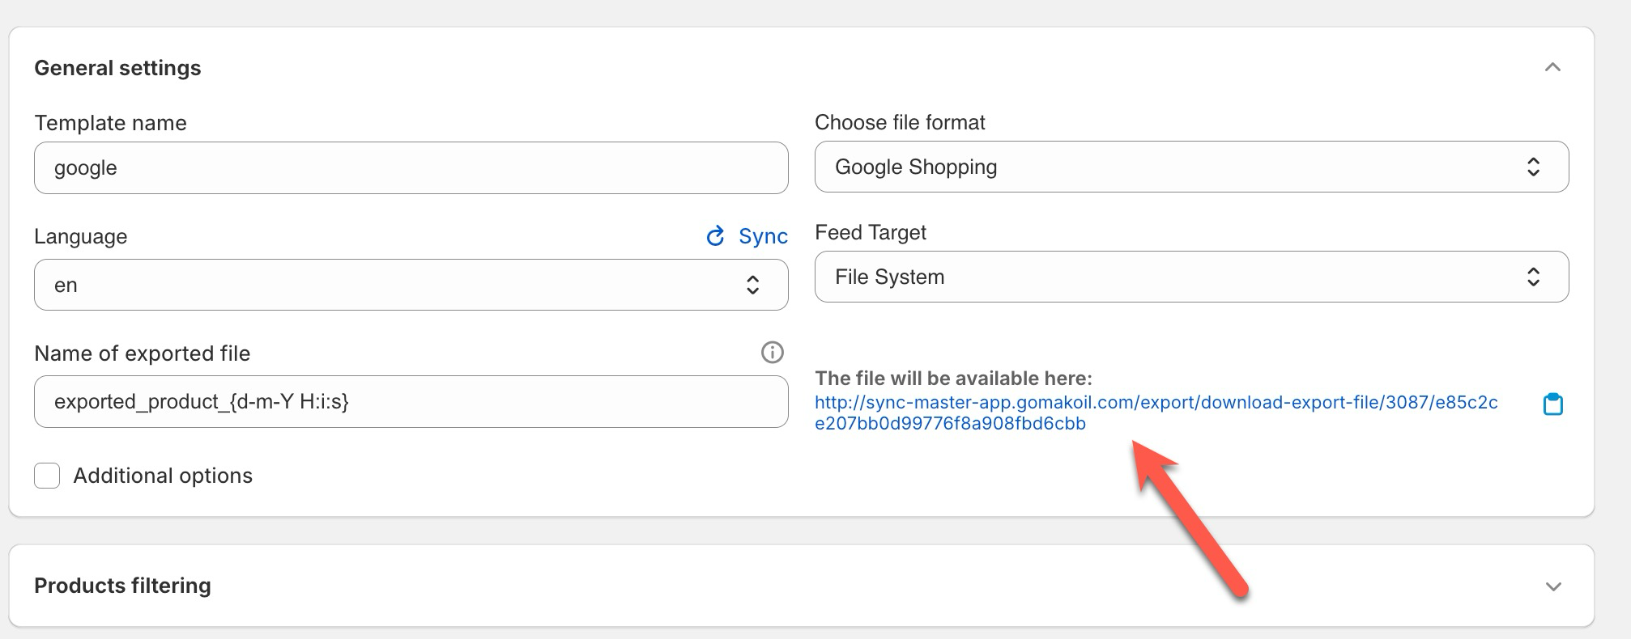Click the 'General settings' heading
Image resolution: width=1631 pixels, height=639 pixels.
coord(117,68)
